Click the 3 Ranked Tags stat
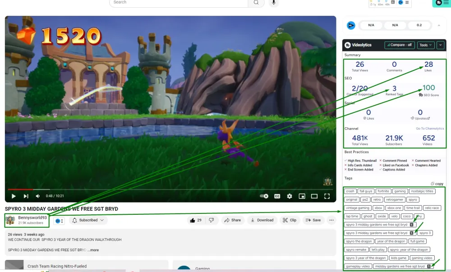Image resolution: width=451 pixels, height=272 pixels. (394, 90)
